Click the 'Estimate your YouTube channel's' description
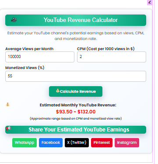 point(76,36)
